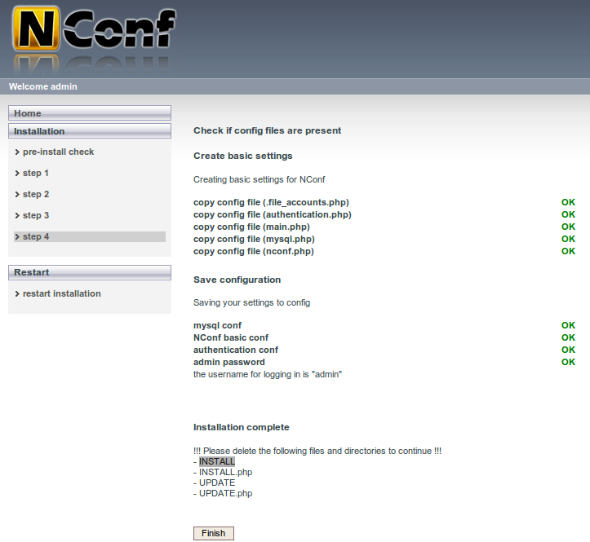Viewport: 590px width, 542px height.
Task: Click arrow icon beside restart installation
Action: [x=17, y=294]
